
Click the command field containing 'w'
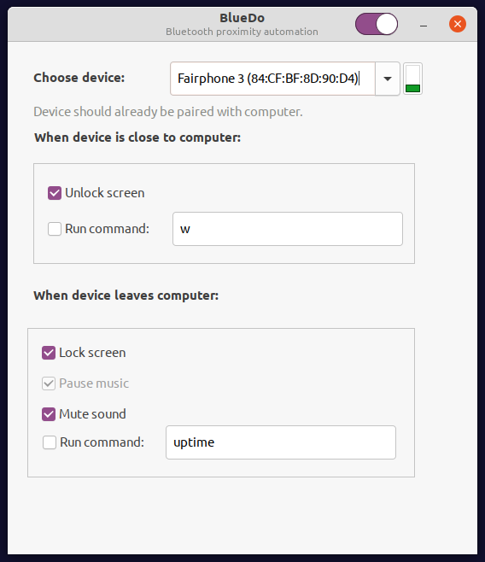point(288,229)
